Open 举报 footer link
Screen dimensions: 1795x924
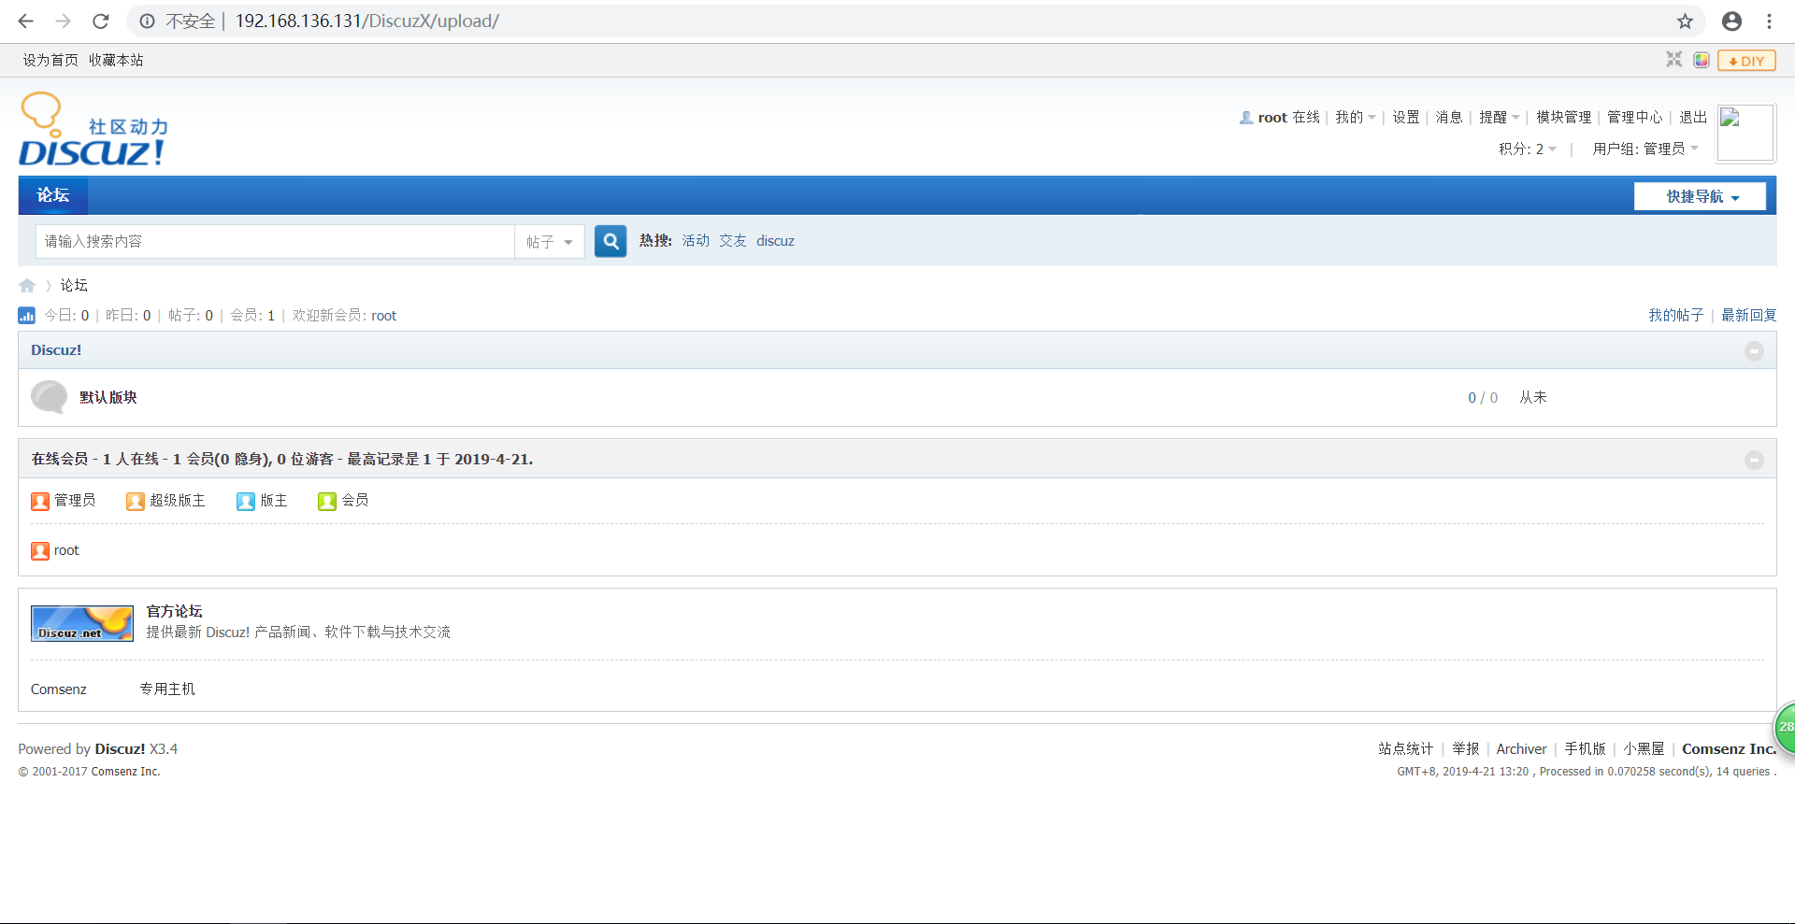tap(1465, 748)
